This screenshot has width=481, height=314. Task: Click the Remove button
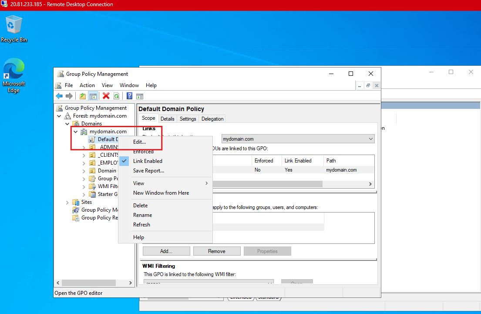(217, 251)
